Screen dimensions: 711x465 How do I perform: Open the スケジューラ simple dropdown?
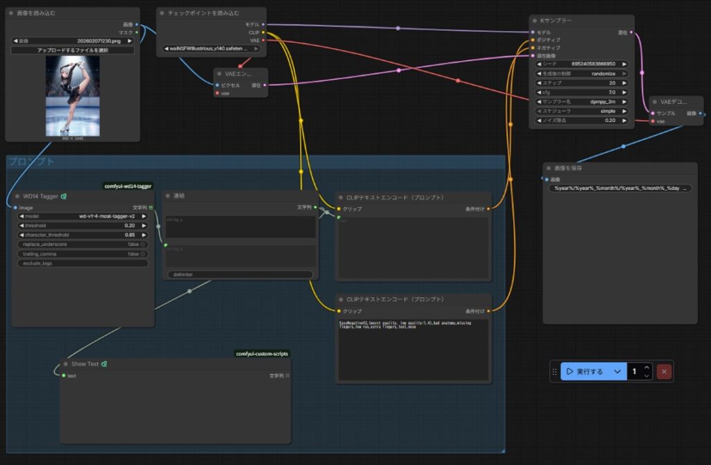pyautogui.click(x=581, y=111)
